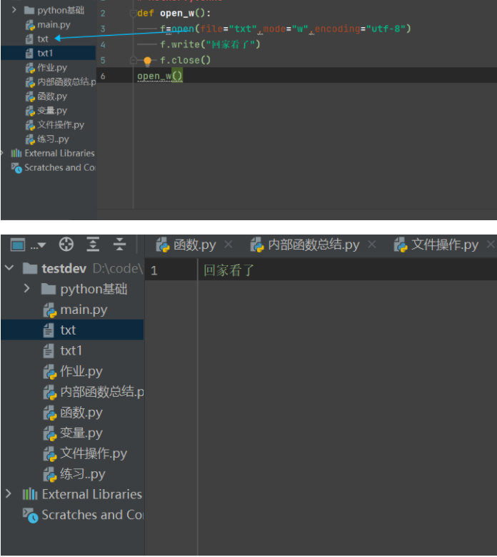Collapse the testdev project root
The width and height of the screenshot is (497, 557).
click(x=9, y=268)
